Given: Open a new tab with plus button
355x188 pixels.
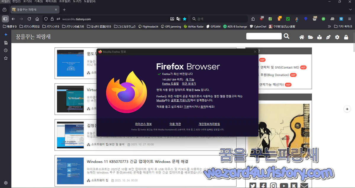Looking at the screenshot, I should 64,10.
